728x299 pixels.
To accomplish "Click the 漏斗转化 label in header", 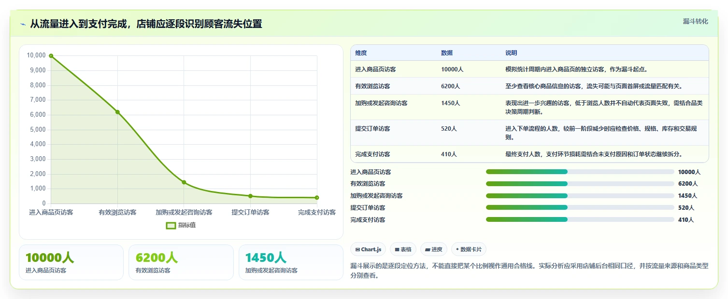I will (695, 21).
